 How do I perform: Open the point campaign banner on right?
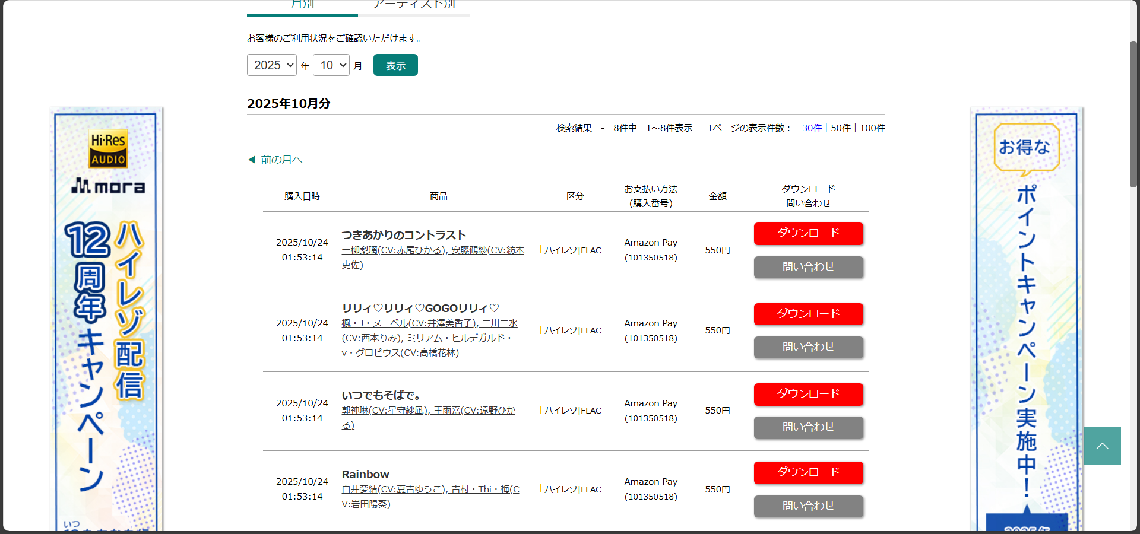(x=1027, y=320)
